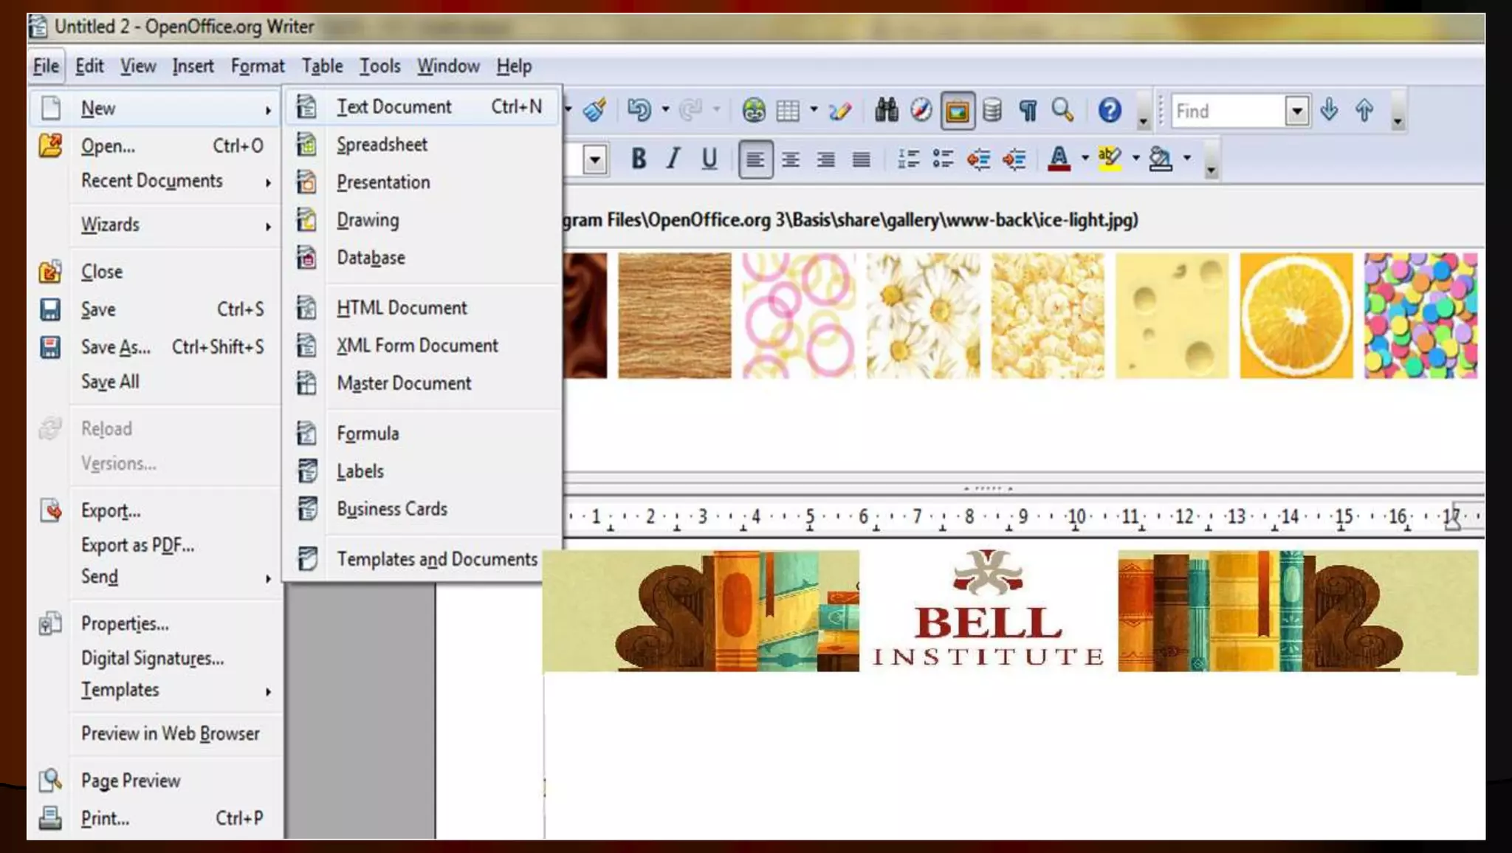The width and height of the screenshot is (1512, 853).
Task: Select the orange slice gallery thumbnail
Action: click(x=1296, y=315)
